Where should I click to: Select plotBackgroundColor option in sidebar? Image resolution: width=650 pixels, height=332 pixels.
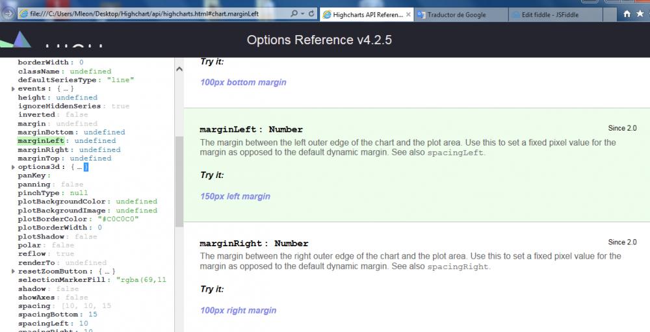coord(62,202)
